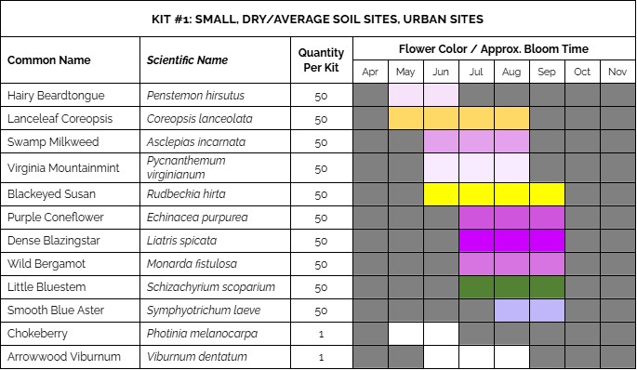Screen dimensions: 637x370
Task: Click the Arrowwood Viburnum quantity cell
Action: coord(322,357)
